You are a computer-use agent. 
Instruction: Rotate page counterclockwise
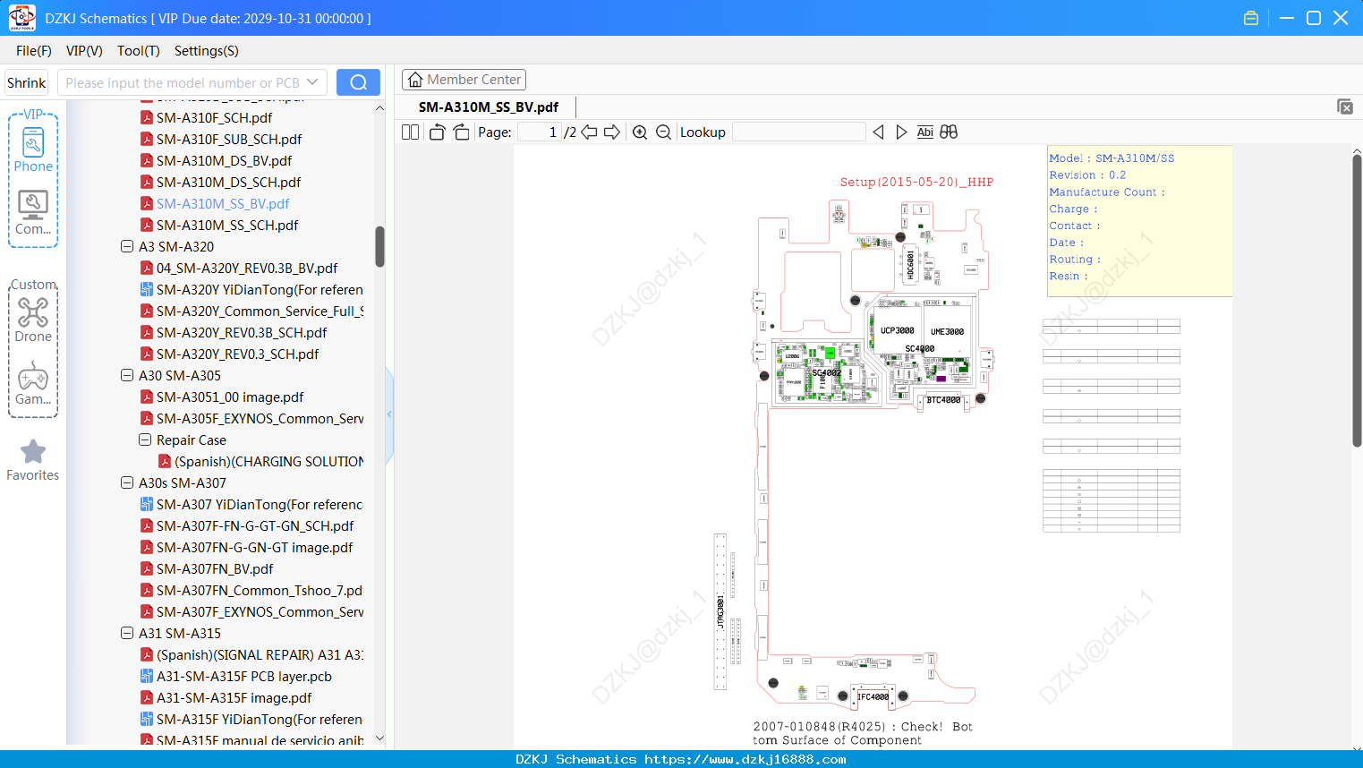pyautogui.click(x=437, y=132)
